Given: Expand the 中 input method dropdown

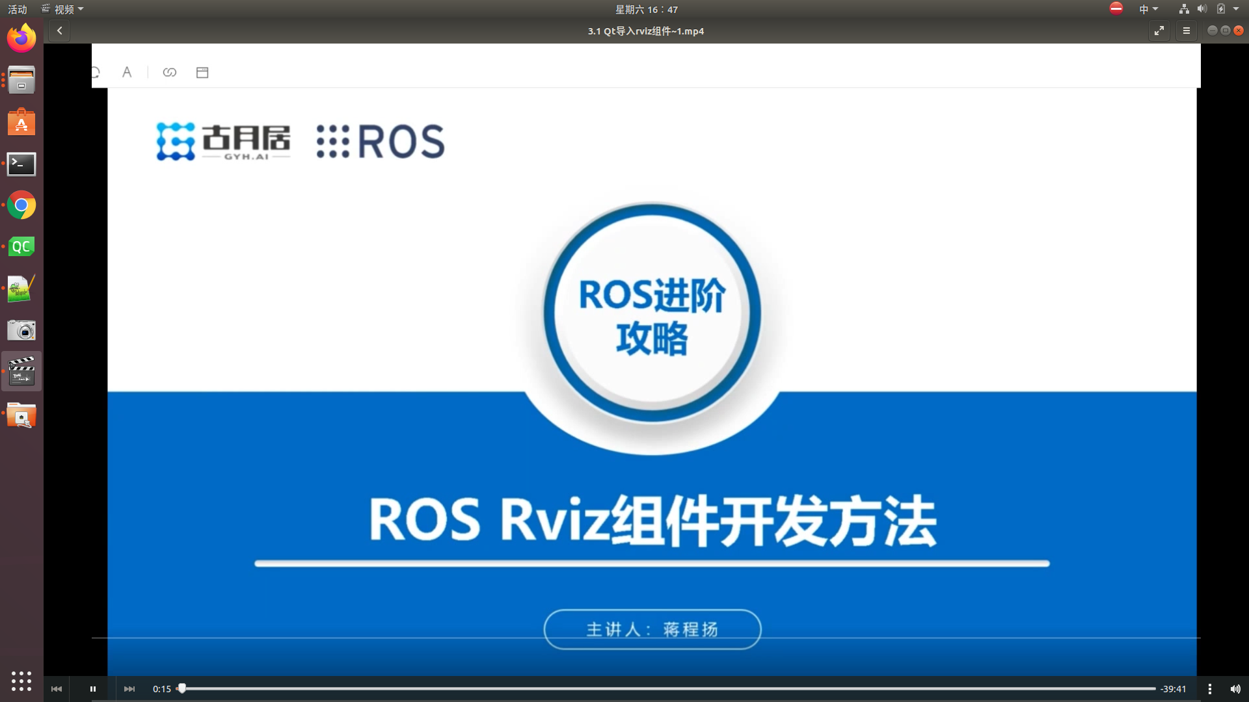Looking at the screenshot, I should point(1148,9).
